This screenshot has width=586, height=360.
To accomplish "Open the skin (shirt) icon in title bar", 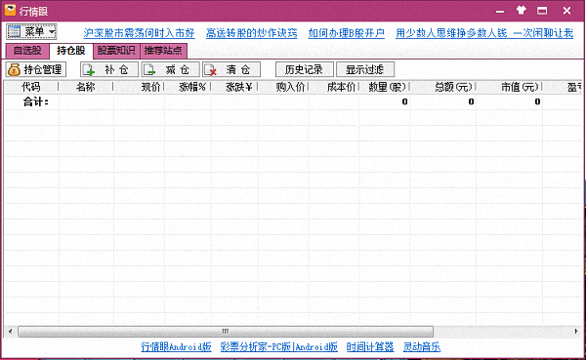I will point(521,11).
